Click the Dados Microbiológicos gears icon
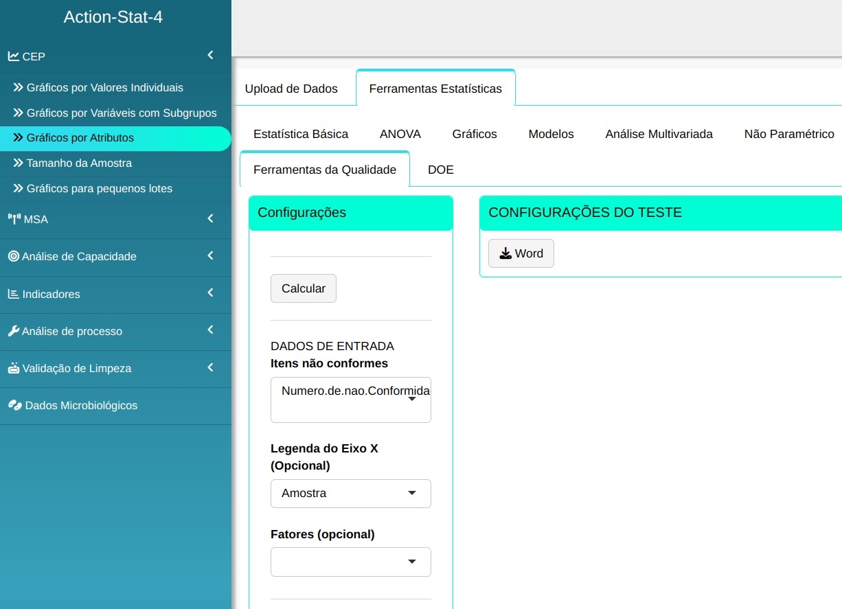 click(x=14, y=405)
